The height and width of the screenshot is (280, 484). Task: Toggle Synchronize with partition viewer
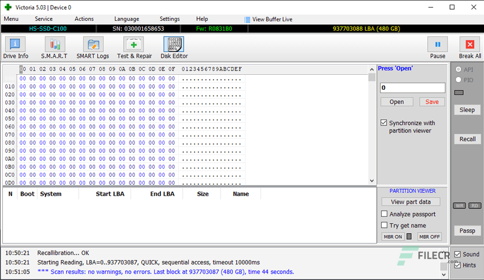click(x=384, y=123)
